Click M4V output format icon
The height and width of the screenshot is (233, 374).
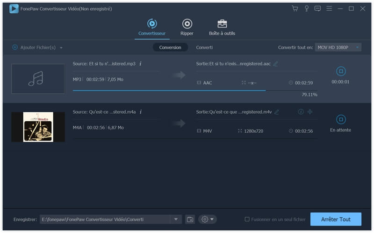click(199, 131)
